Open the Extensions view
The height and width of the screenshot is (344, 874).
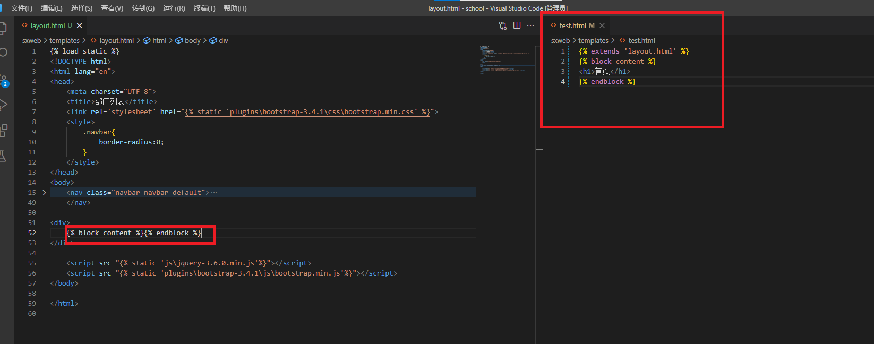pyautogui.click(x=3, y=130)
